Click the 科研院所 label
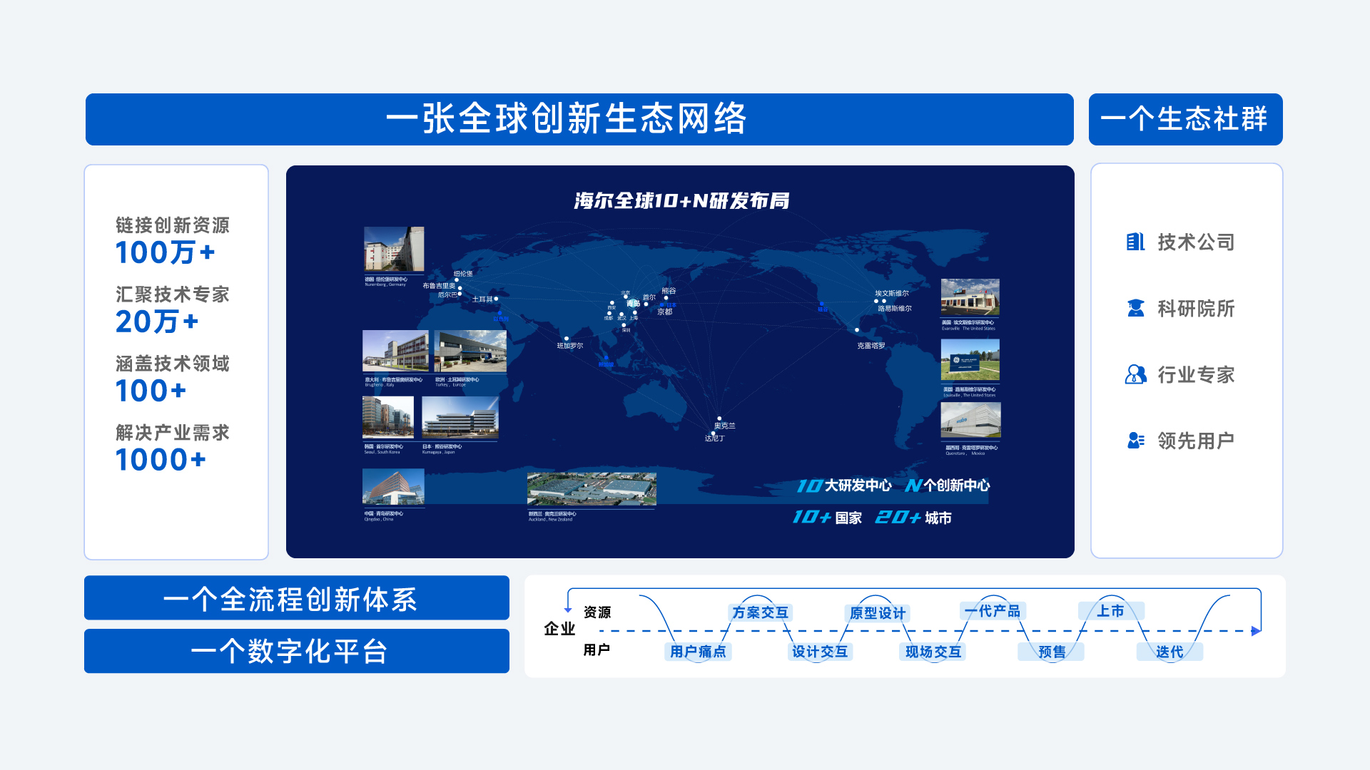 1196,309
